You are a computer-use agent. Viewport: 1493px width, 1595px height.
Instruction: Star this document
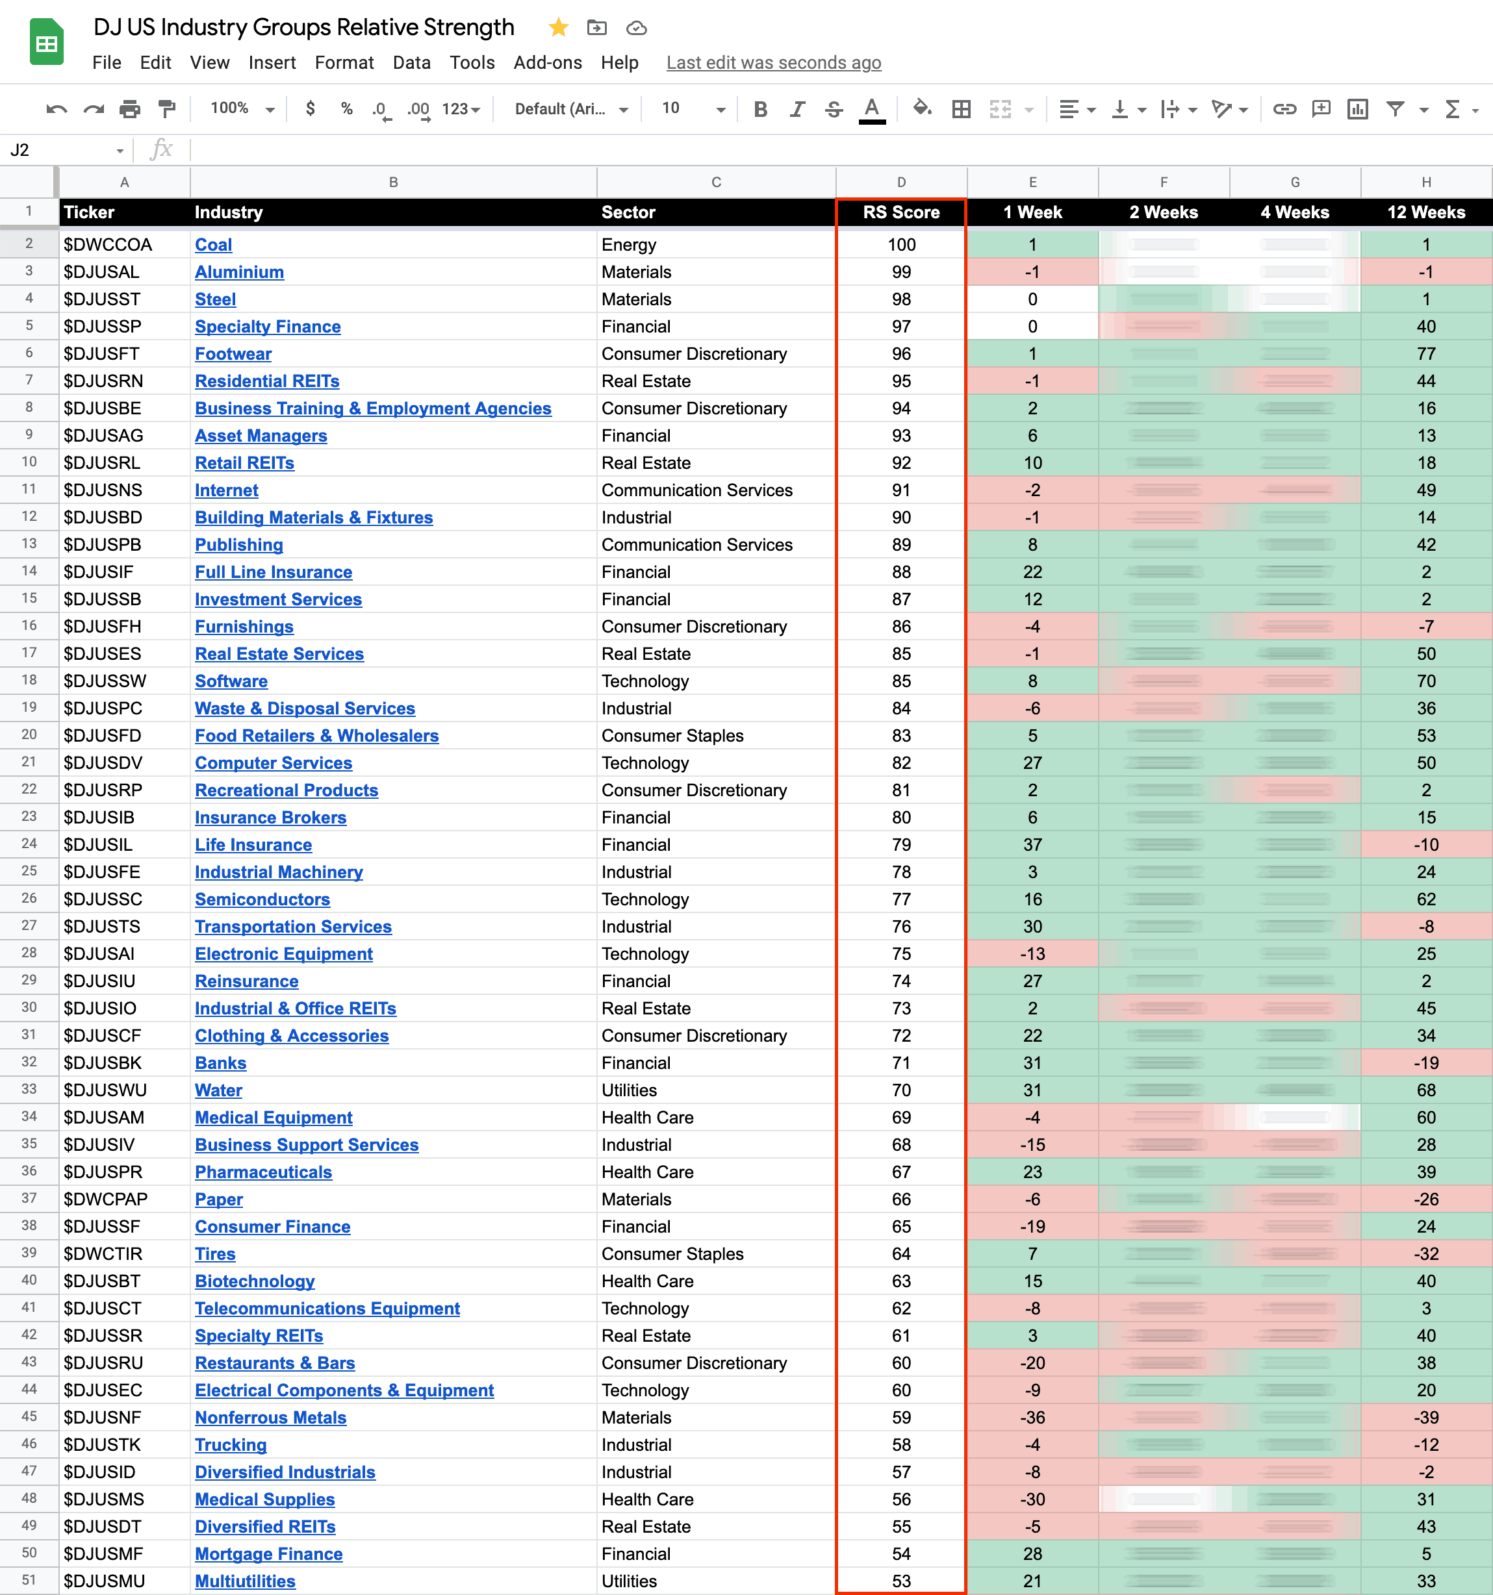pyautogui.click(x=559, y=28)
